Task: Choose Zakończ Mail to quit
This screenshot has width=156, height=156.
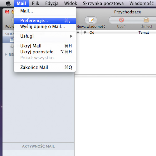Action: (45, 67)
